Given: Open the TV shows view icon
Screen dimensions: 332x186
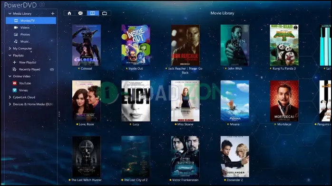Looking at the screenshot, I should tap(105, 13).
